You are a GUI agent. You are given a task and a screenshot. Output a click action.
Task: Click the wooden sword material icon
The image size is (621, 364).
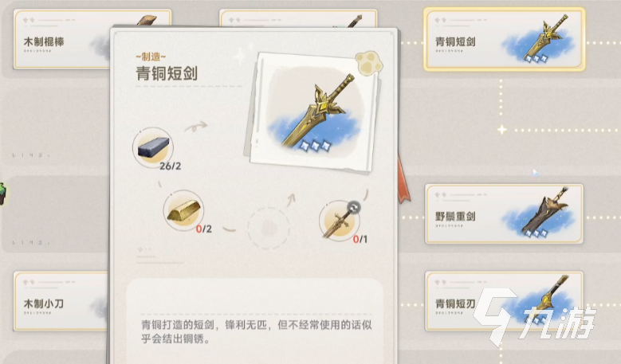[339, 221]
